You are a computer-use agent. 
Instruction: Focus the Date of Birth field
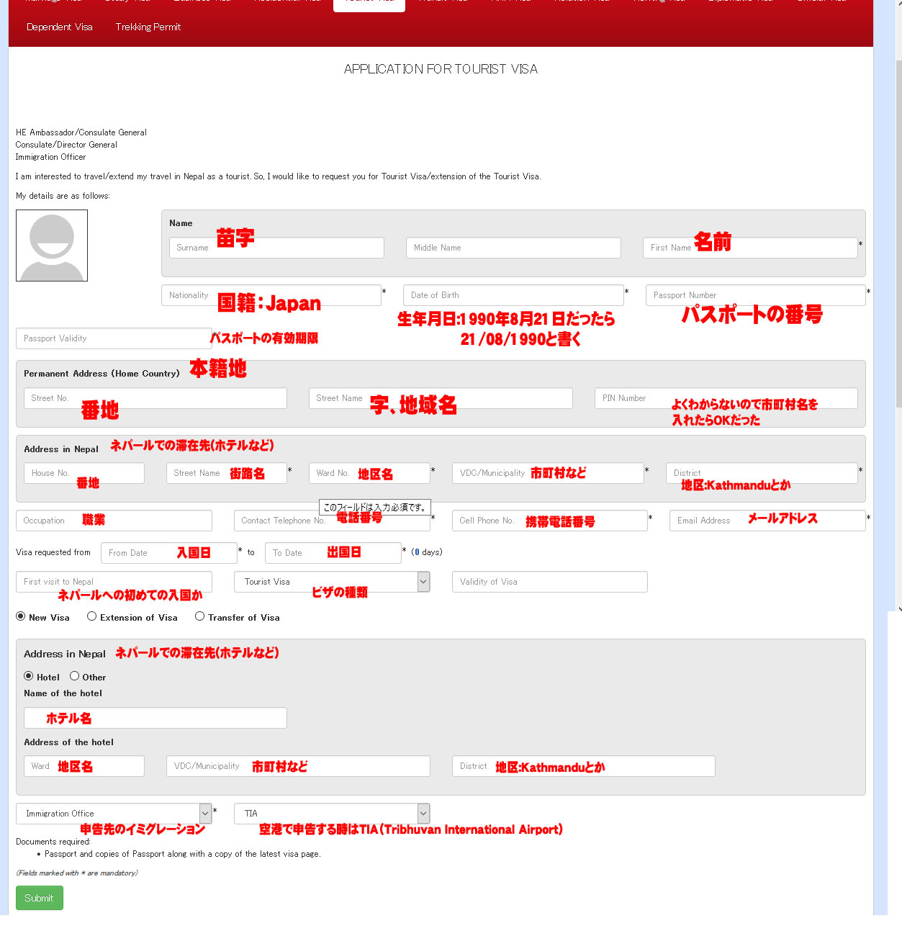pyautogui.click(x=513, y=295)
